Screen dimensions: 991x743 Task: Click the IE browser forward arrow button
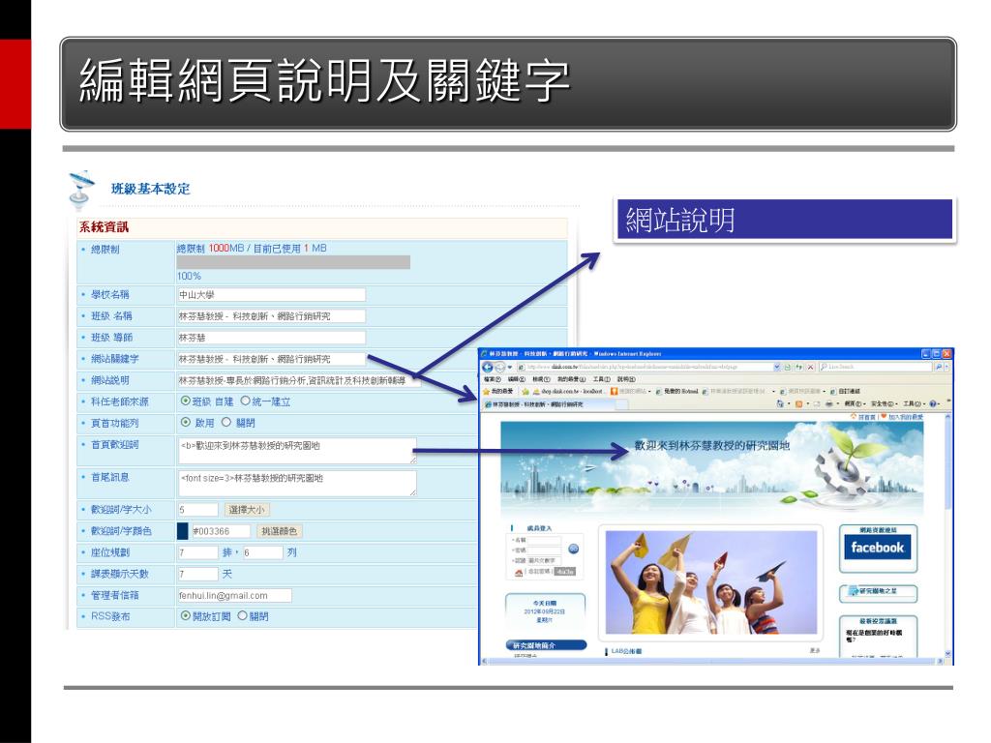(x=500, y=367)
